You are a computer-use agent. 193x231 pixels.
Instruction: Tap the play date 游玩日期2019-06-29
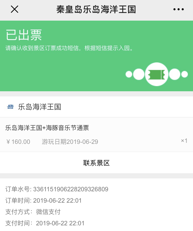(x=70, y=142)
